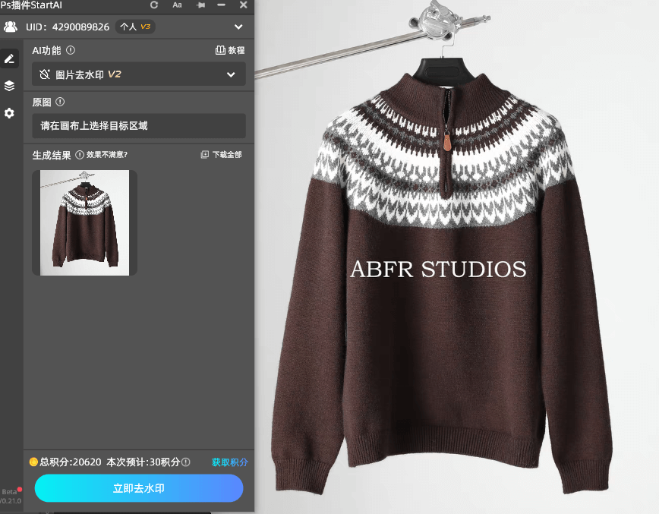Click the 获取积分 link
Image resolution: width=659 pixels, height=514 pixels.
tap(230, 462)
